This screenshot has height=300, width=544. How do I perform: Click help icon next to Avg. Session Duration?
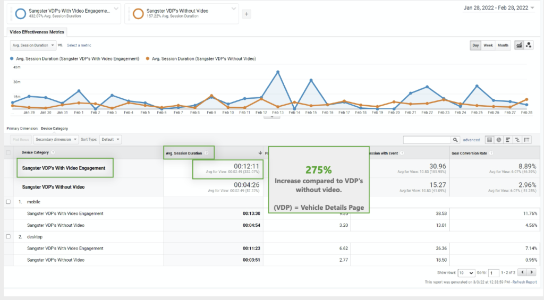point(207,153)
